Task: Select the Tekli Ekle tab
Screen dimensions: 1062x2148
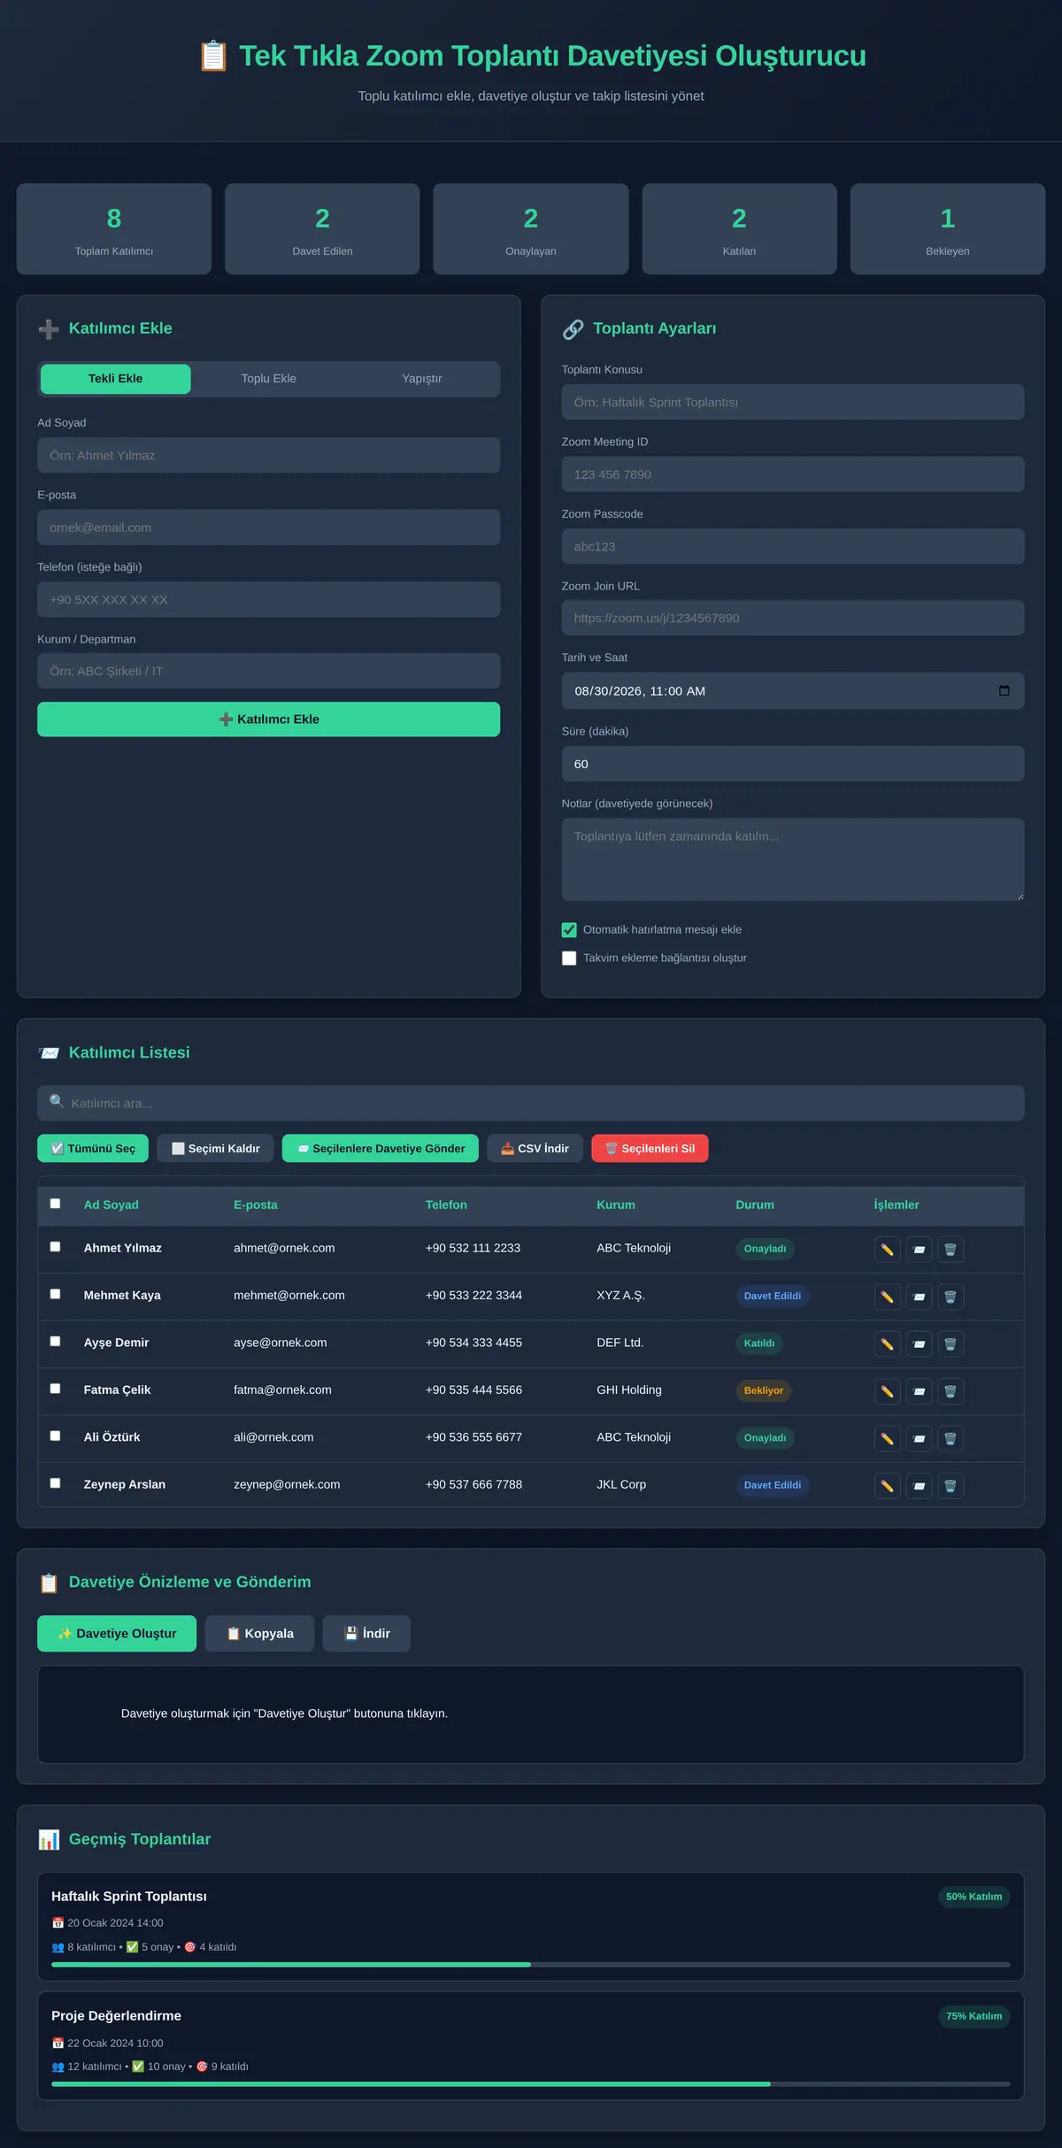Action: 116,379
